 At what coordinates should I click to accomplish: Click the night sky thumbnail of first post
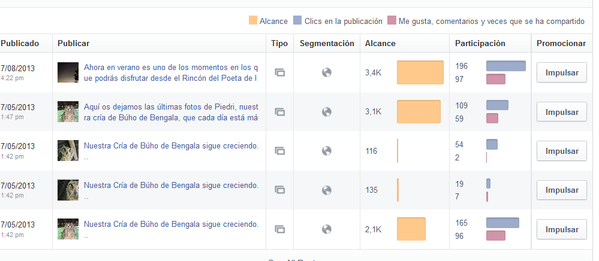point(68,72)
